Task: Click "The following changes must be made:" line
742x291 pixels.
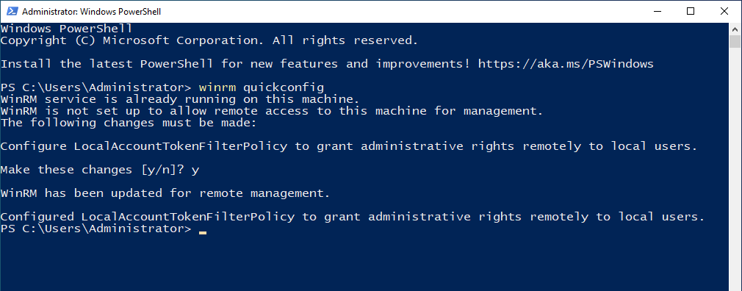Action: 129,123
